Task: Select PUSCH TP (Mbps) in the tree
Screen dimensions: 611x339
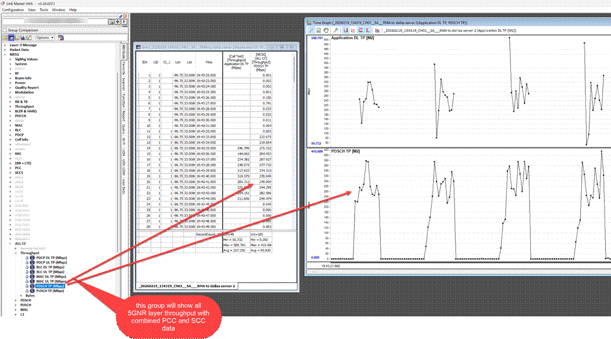Action: point(50,291)
